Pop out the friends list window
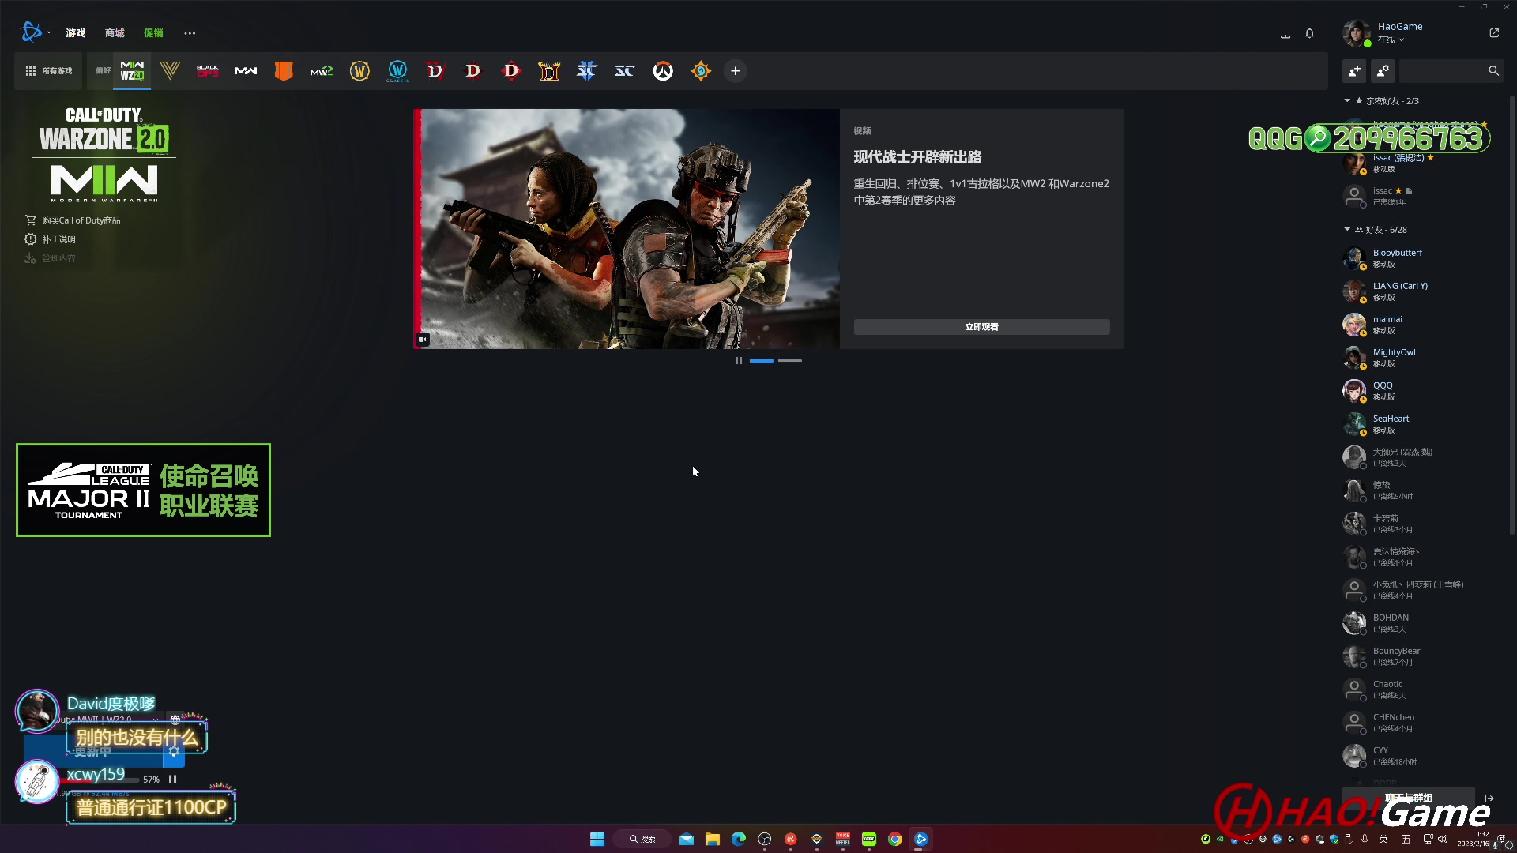This screenshot has height=853, width=1517. 1494,32
